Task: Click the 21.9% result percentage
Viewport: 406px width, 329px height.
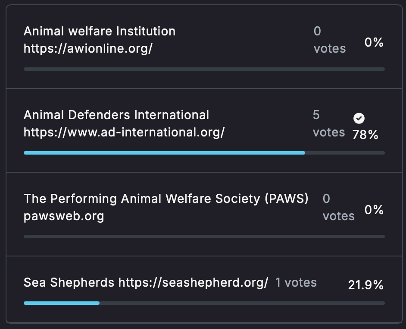Action: coord(366,285)
